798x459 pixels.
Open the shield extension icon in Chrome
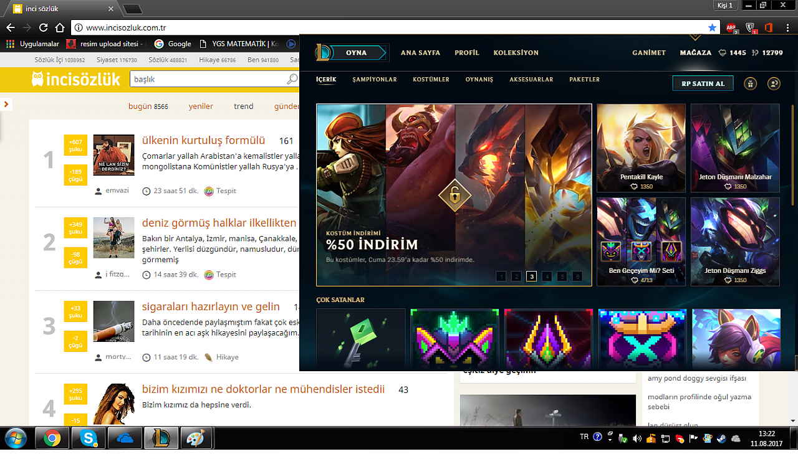751,27
